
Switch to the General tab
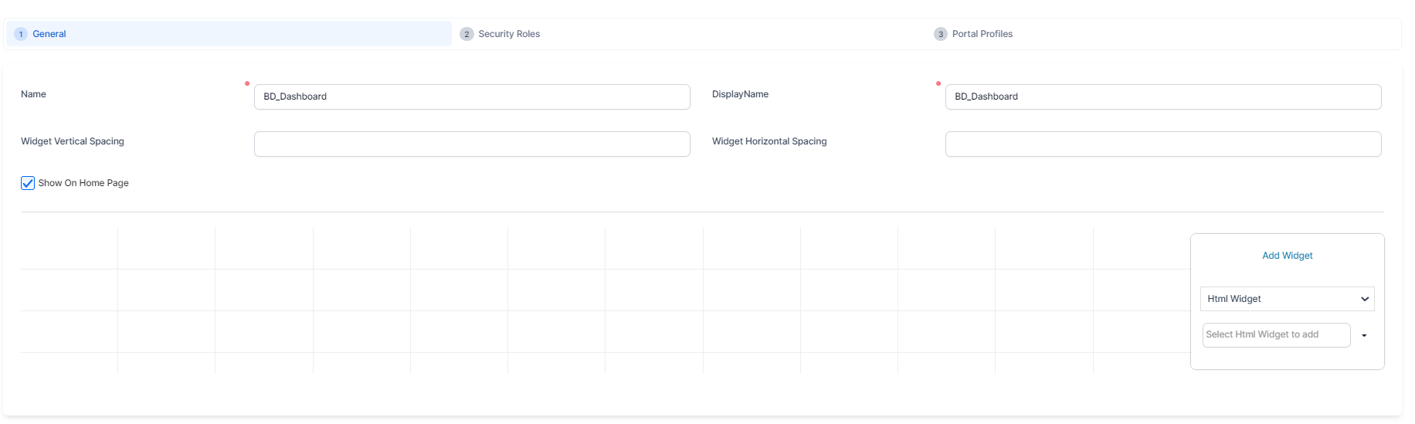click(49, 34)
